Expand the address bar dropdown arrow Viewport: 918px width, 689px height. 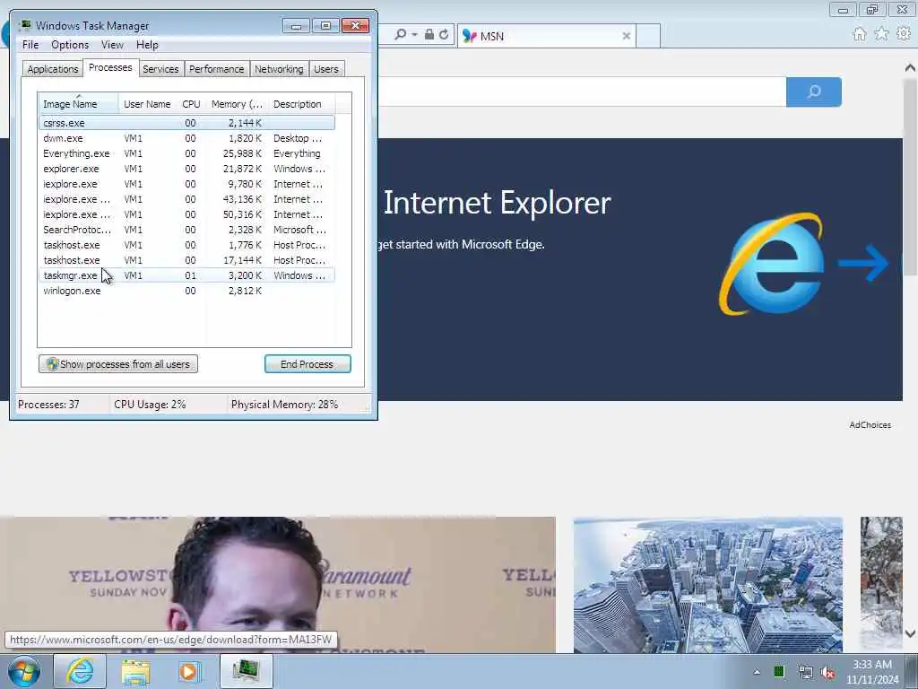click(414, 35)
